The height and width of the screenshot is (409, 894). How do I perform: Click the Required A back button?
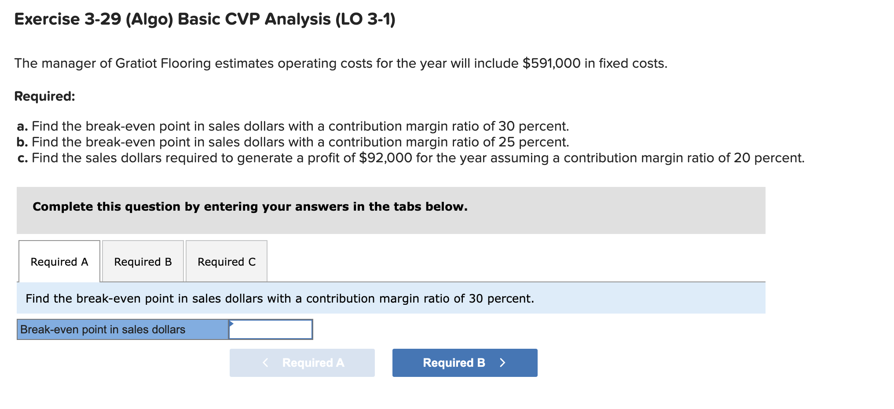pyautogui.click(x=302, y=362)
